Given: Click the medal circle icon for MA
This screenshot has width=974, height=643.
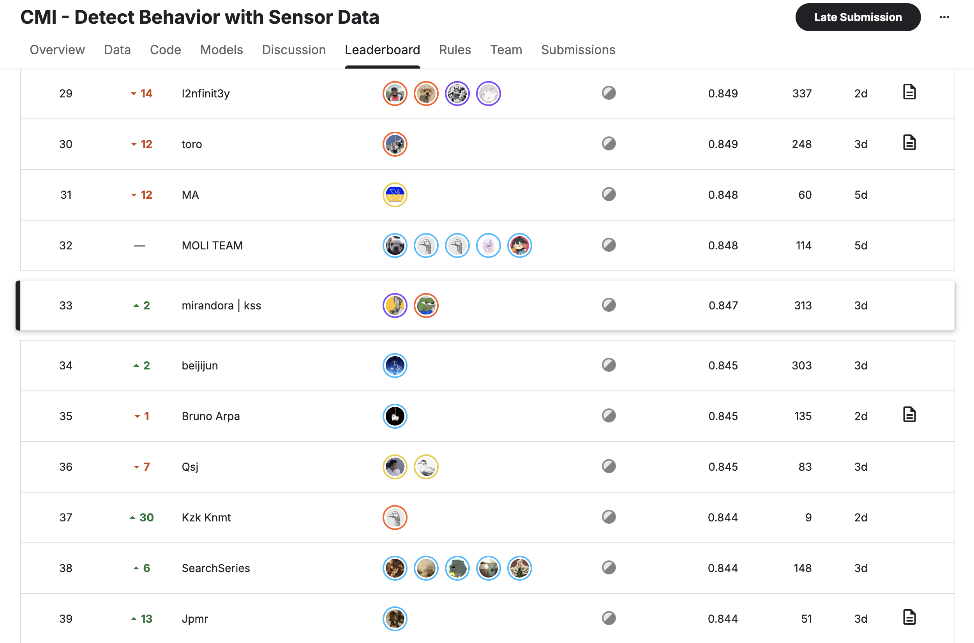Looking at the screenshot, I should 609,194.
